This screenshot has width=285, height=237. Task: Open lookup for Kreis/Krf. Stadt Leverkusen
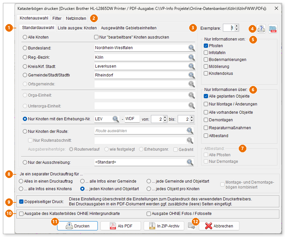tap(192, 66)
